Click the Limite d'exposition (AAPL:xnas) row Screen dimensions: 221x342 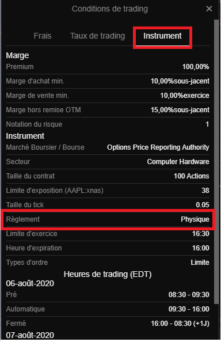click(108, 191)
